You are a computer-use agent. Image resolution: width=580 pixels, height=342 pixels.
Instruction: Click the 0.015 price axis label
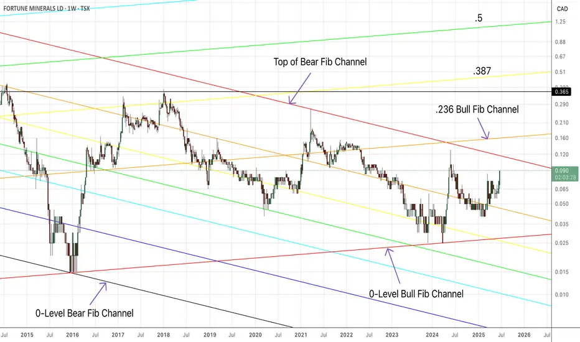tap(561, 272)
